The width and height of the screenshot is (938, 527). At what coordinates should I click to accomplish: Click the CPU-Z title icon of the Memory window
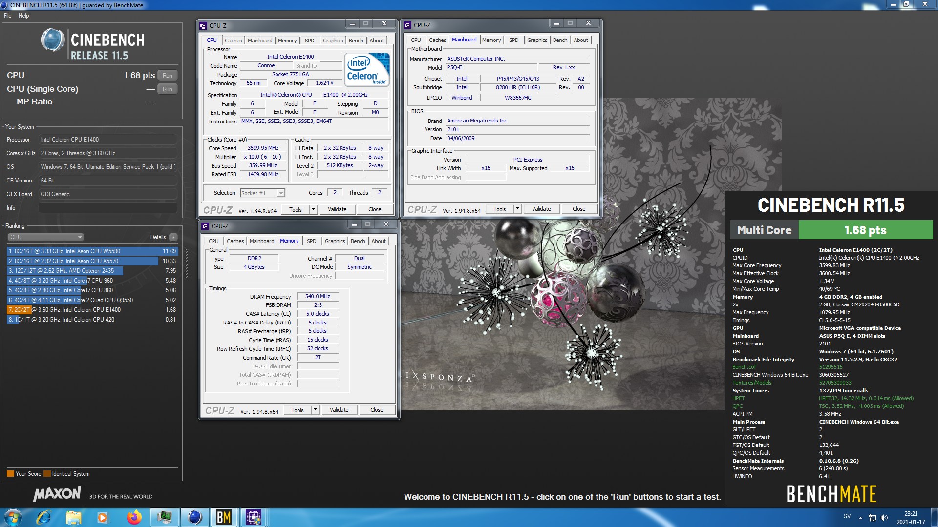(205, 226)
